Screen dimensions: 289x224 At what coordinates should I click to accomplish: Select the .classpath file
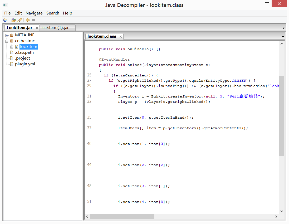coord(24,52)
